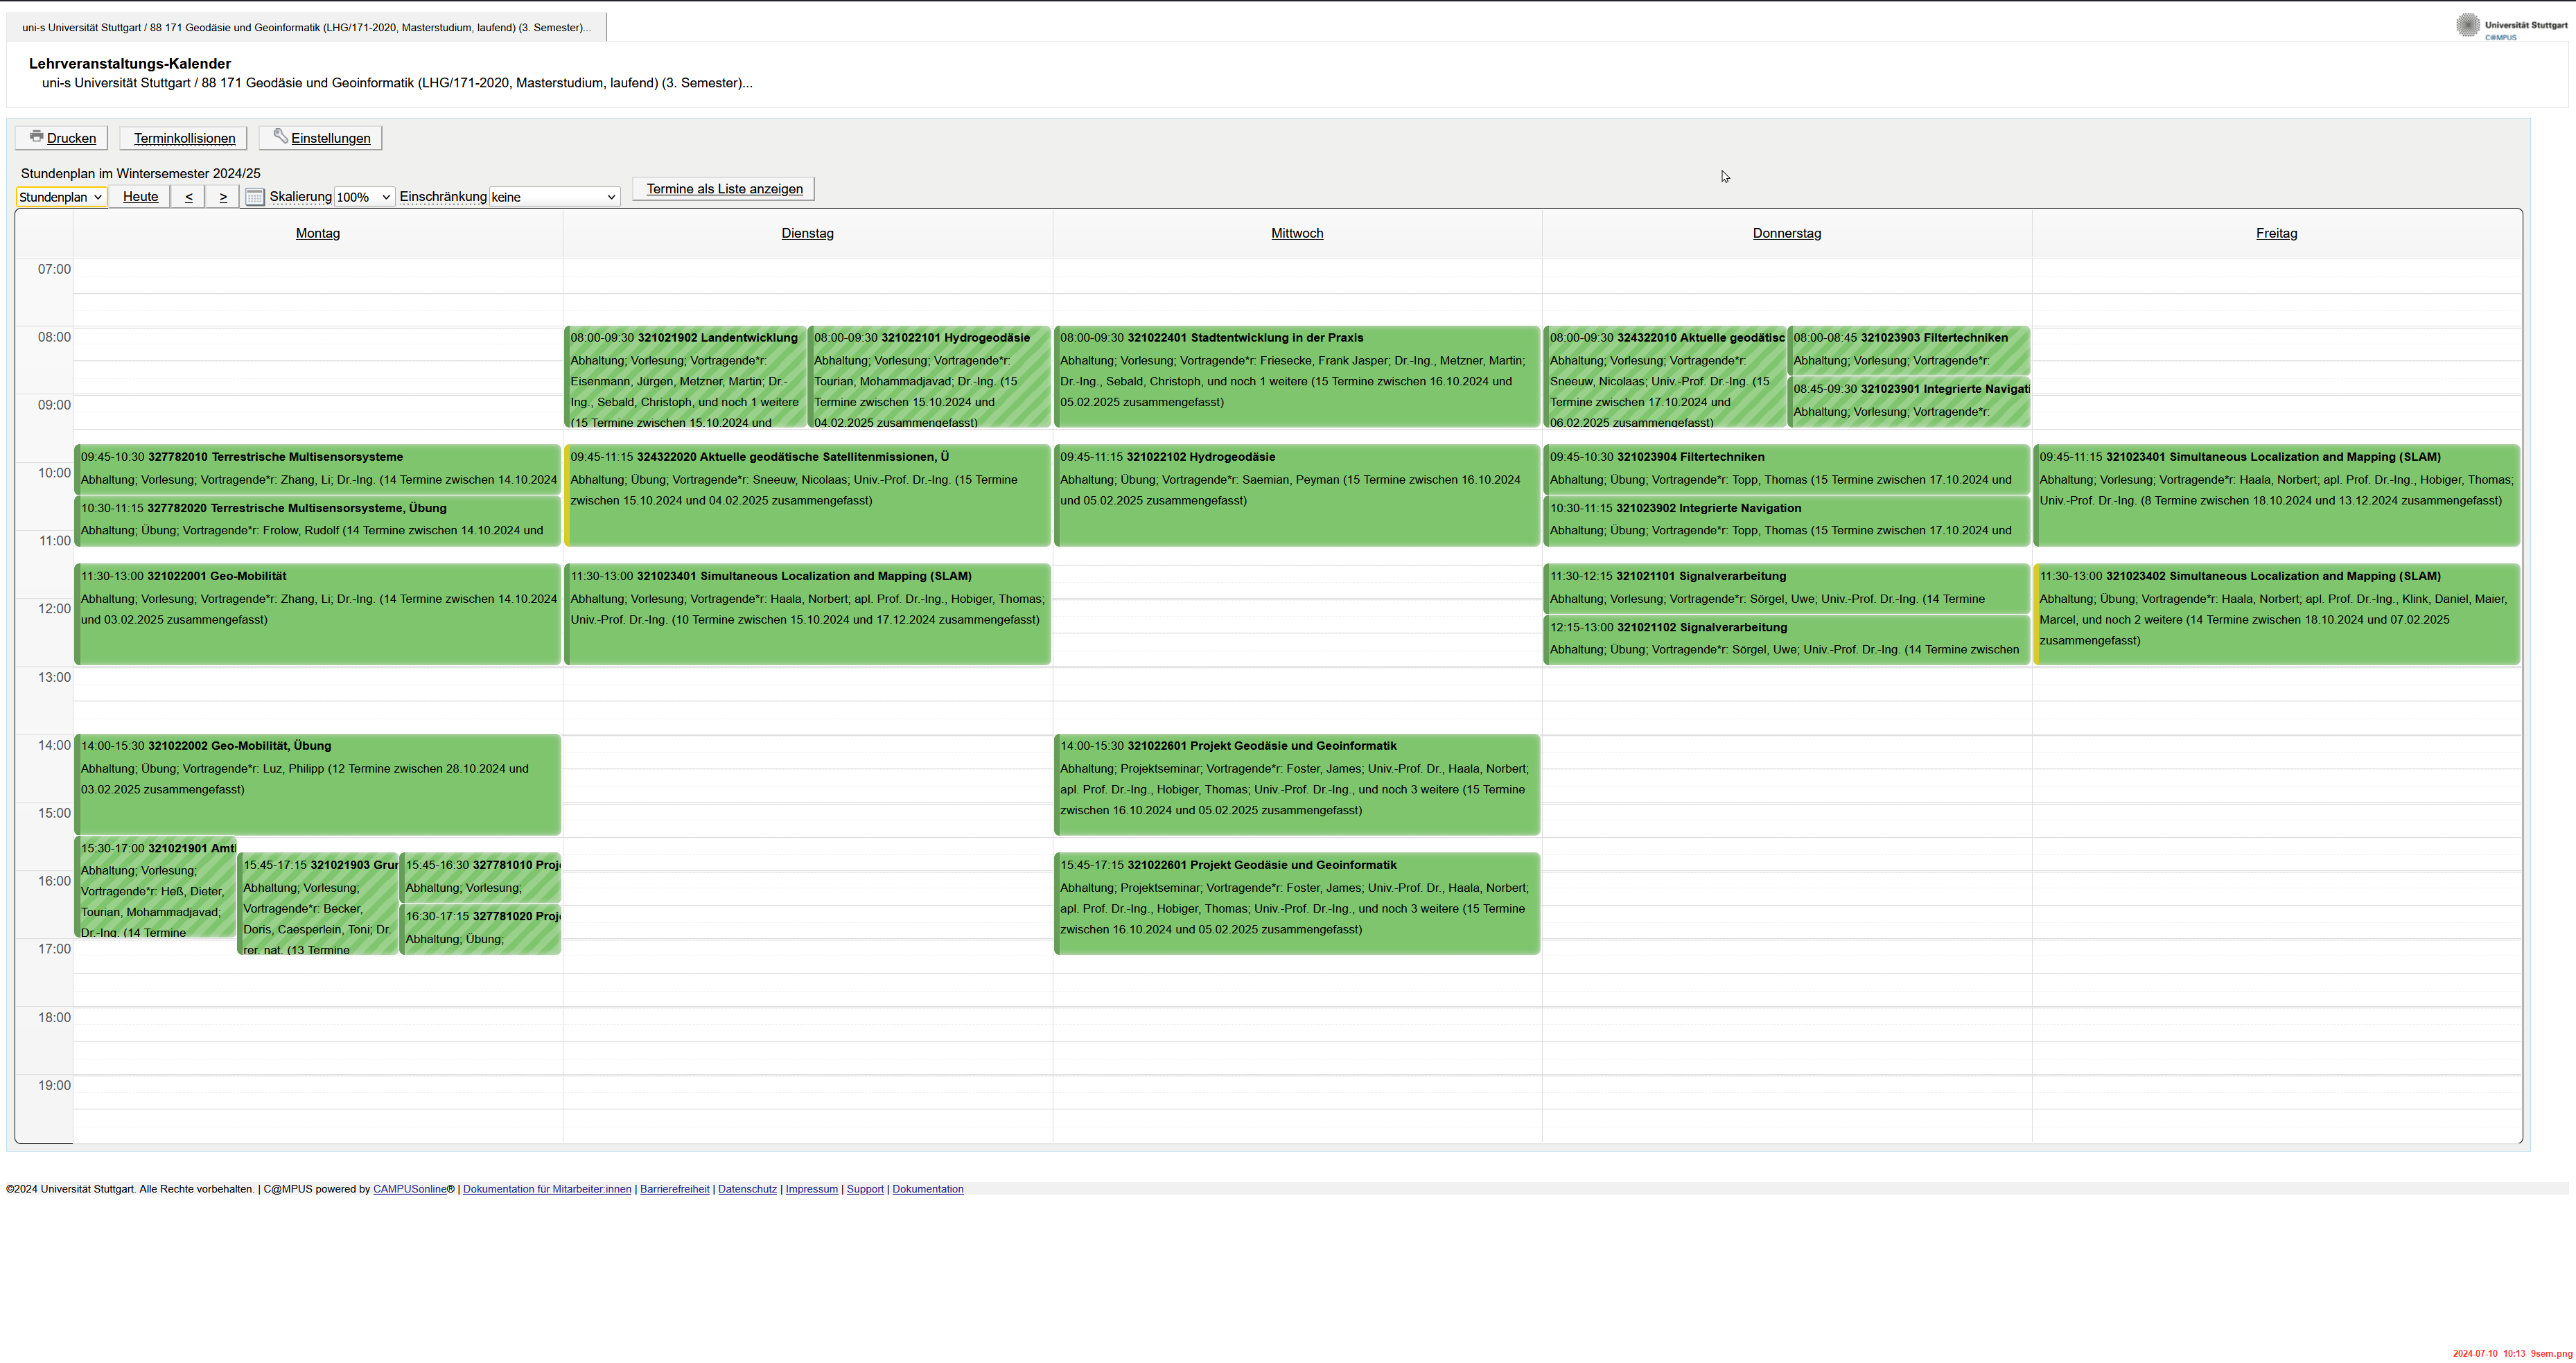Screen dimensions: 2576x1363
Task: Open Terrestrische Multisensorsysteme, Übung event
Action: point(318,520)
